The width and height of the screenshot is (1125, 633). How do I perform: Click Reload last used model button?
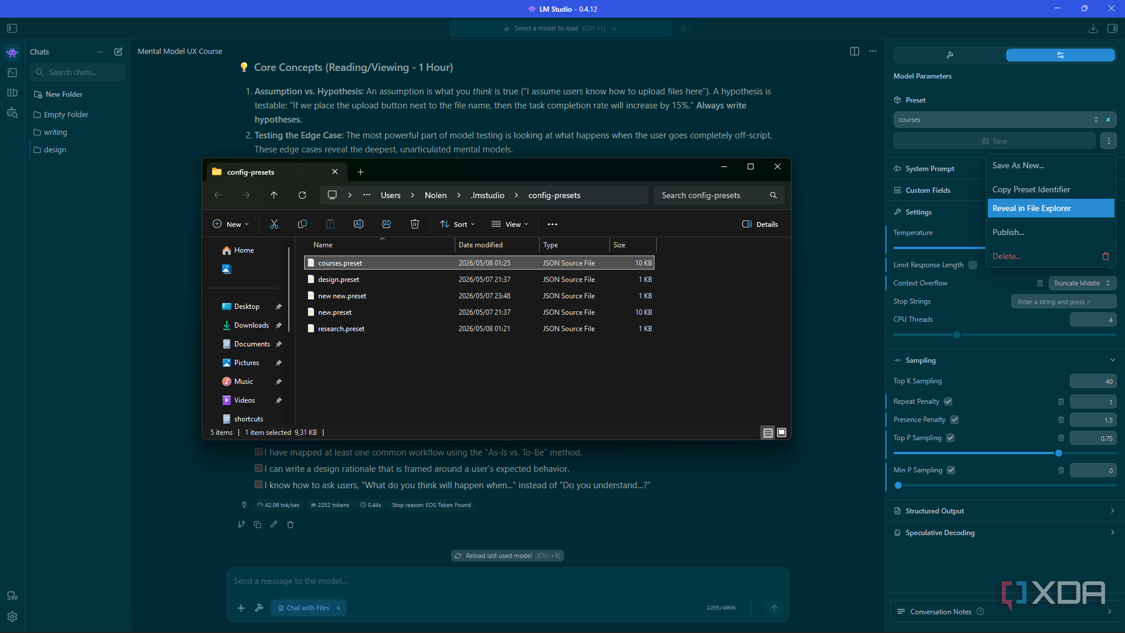[x=507, y=556]
